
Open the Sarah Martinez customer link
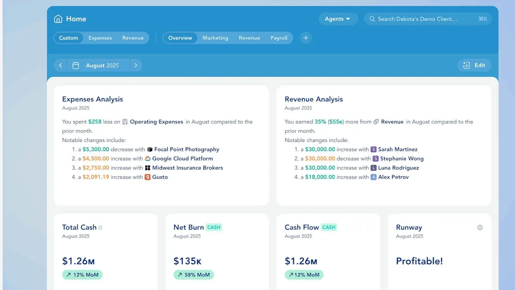397,150
